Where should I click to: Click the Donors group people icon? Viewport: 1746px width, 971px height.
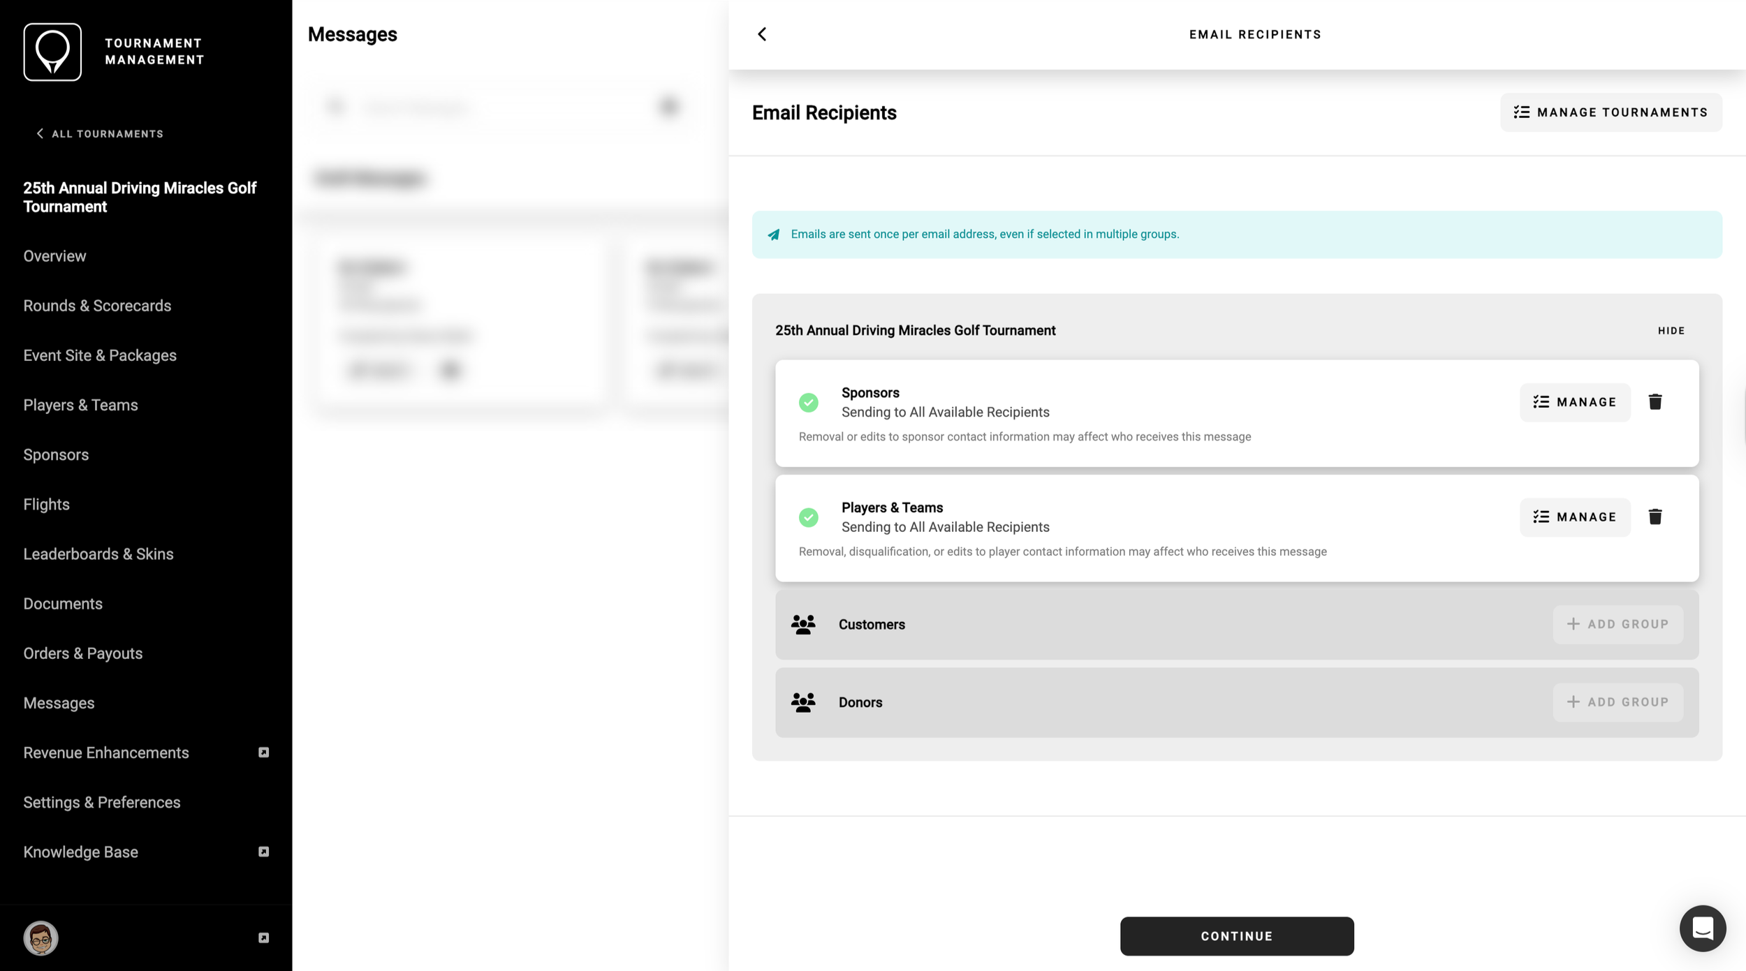click(803, 702)
